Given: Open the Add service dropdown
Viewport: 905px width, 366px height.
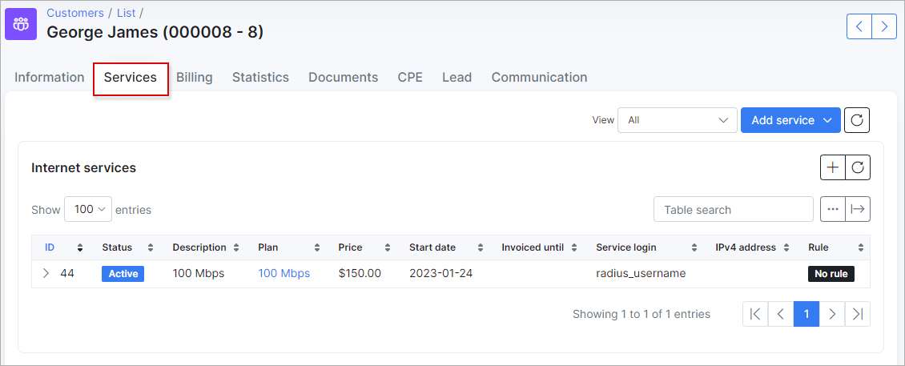Looking at the screenshot, I should point(790,120).
